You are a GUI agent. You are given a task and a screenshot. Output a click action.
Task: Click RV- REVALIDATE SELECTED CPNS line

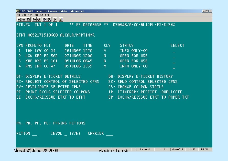click(x=48, y=87)
